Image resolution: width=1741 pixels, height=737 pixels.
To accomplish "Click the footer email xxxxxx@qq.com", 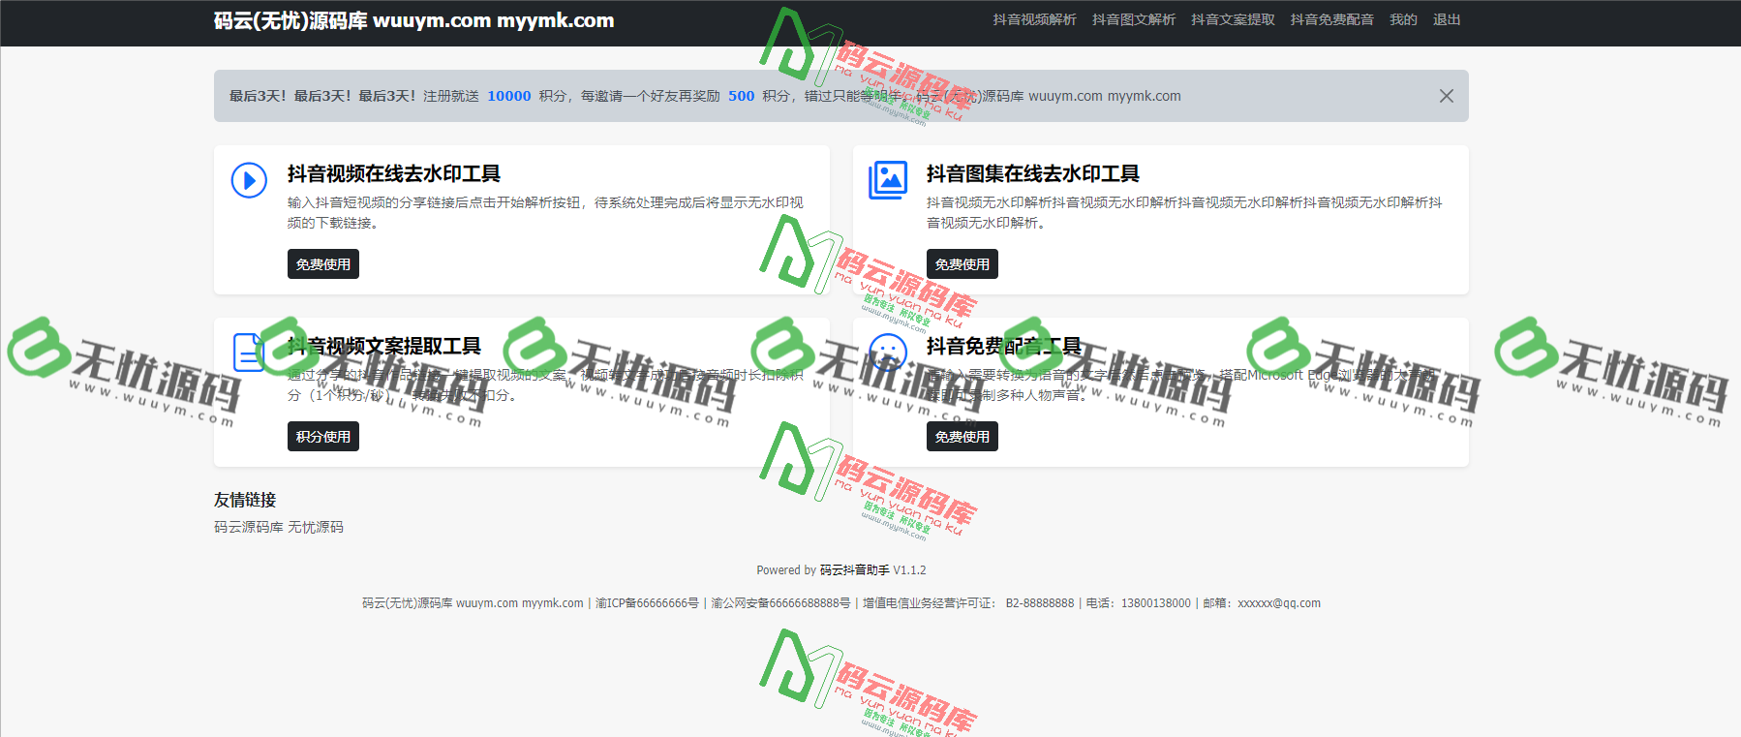I will click(1279, 603).
